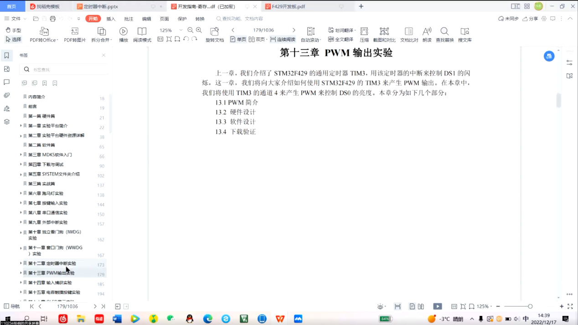
Task: Expand the 第十二章 定时器中断实验 bookmark
Action: point(21,263)
